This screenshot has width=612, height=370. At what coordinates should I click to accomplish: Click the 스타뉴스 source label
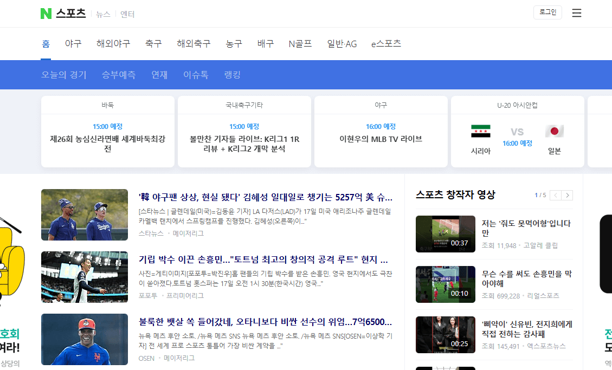click(x=151, y=233)
